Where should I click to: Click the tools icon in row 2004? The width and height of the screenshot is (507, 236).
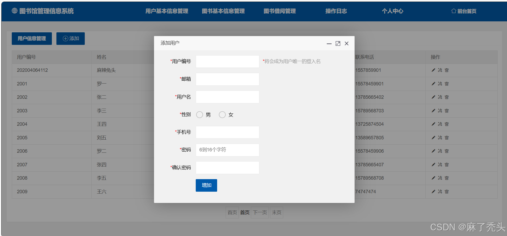point(440,124)
